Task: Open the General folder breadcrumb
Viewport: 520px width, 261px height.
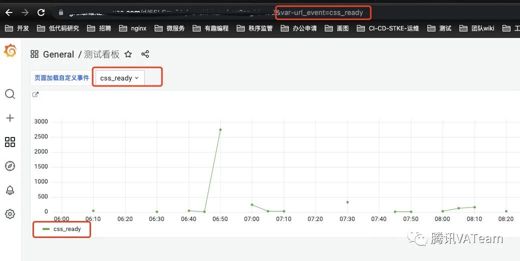Action: coord(59,54)
